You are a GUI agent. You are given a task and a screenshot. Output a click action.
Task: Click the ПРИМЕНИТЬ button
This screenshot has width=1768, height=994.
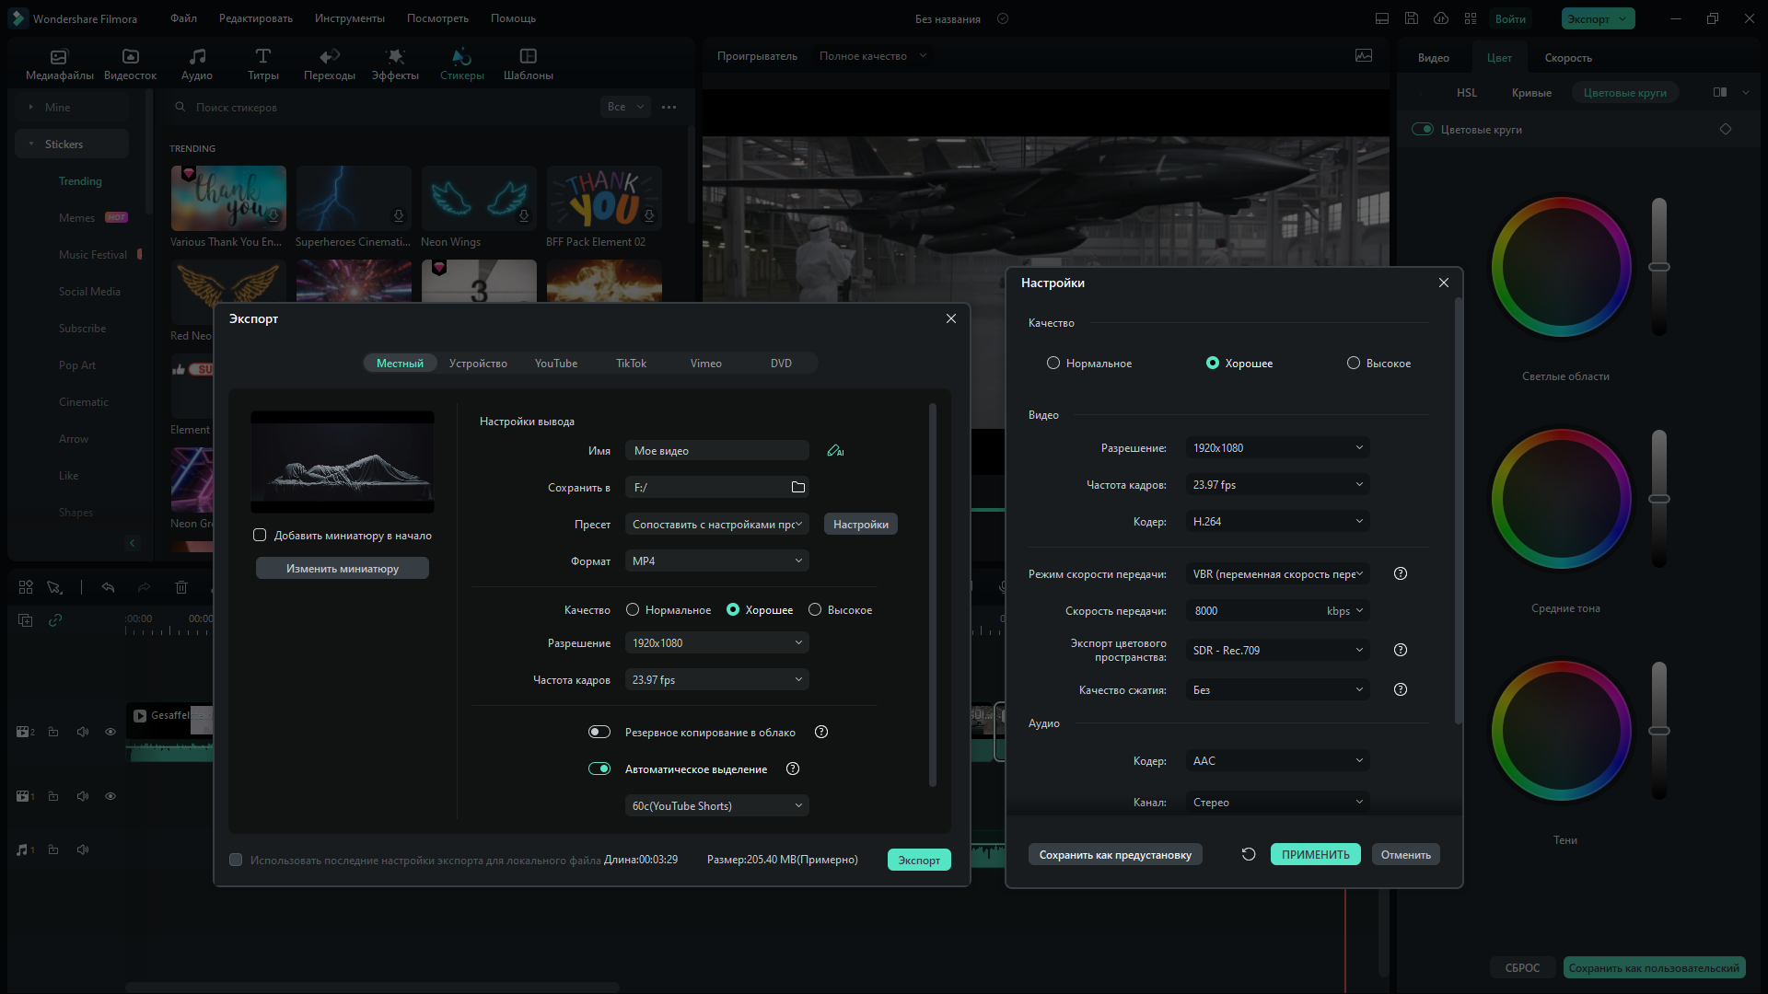pyautogui.click(x=1315, y=854)
